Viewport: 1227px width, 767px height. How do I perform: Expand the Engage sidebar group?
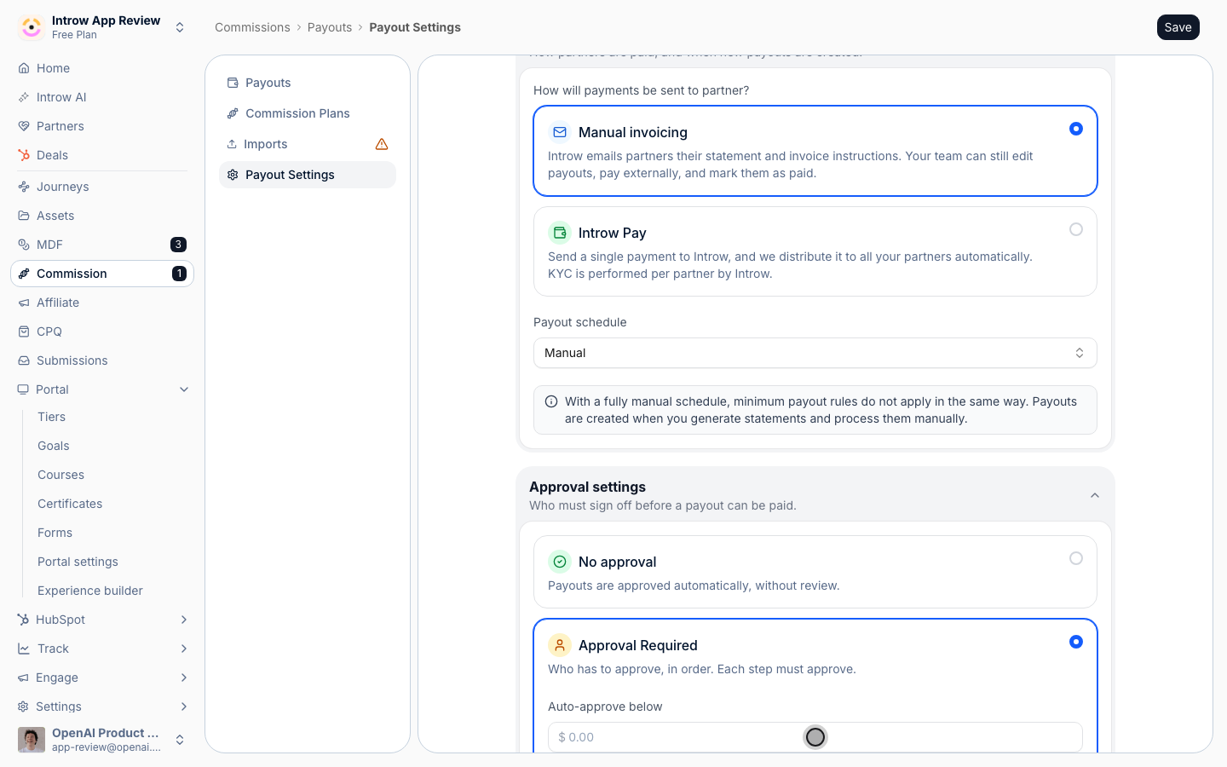184,678
